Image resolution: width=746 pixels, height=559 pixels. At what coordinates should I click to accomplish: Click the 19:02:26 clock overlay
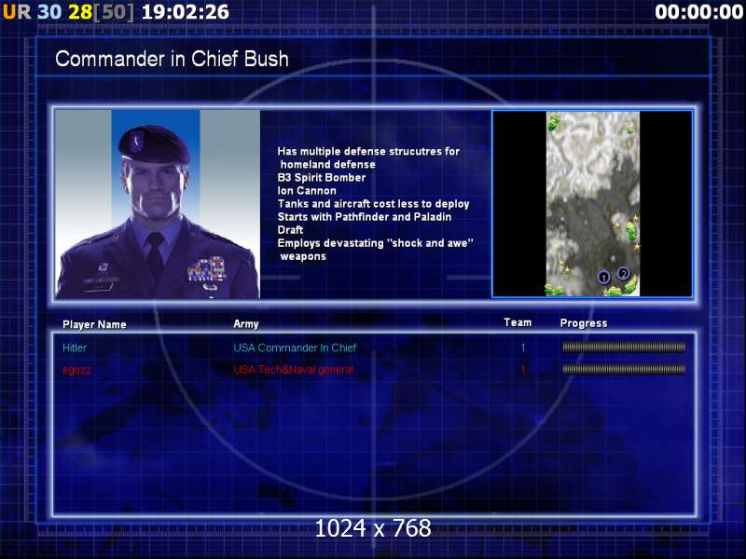click(186, 12)
